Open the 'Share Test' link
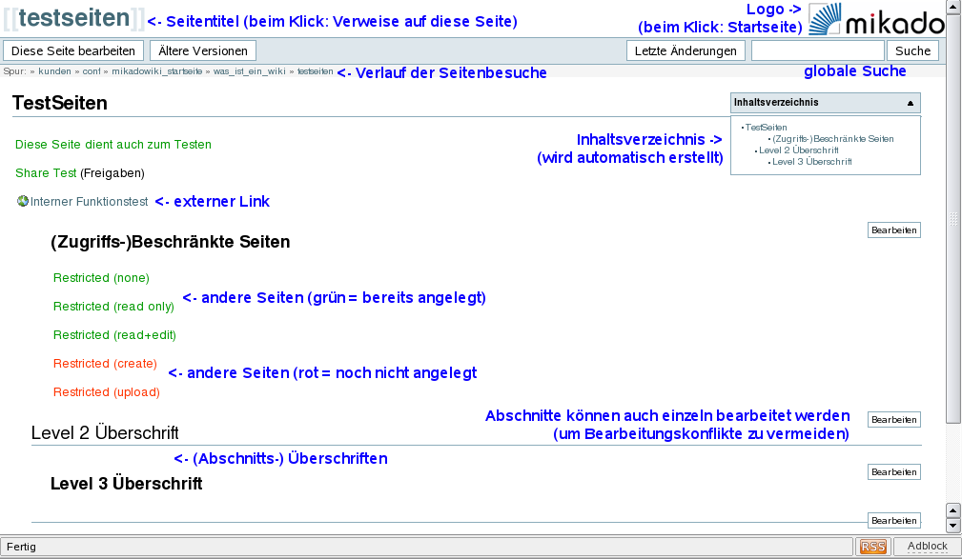The image size is (962, 559). coord(46,173)
